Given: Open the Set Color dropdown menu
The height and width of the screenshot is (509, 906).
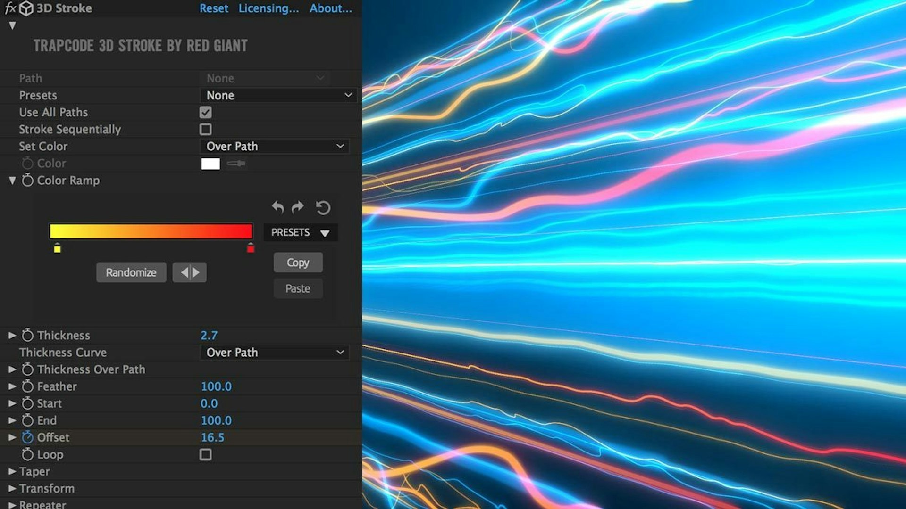Looking at the screenshot, I should tap(274, 146).
